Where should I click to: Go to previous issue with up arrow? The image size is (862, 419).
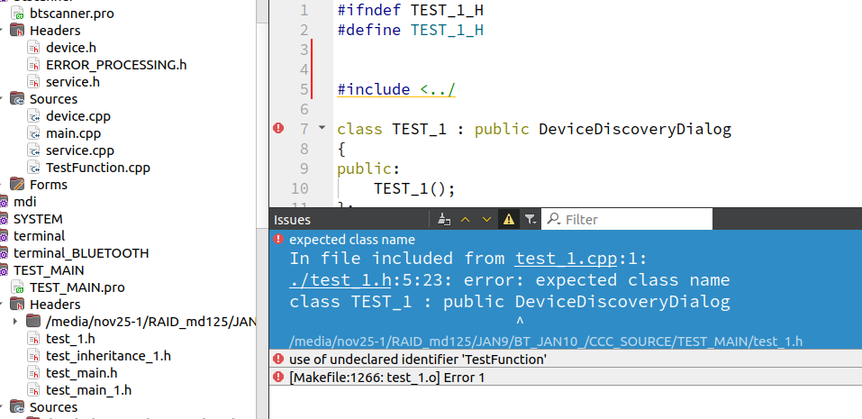coord(466,219)
